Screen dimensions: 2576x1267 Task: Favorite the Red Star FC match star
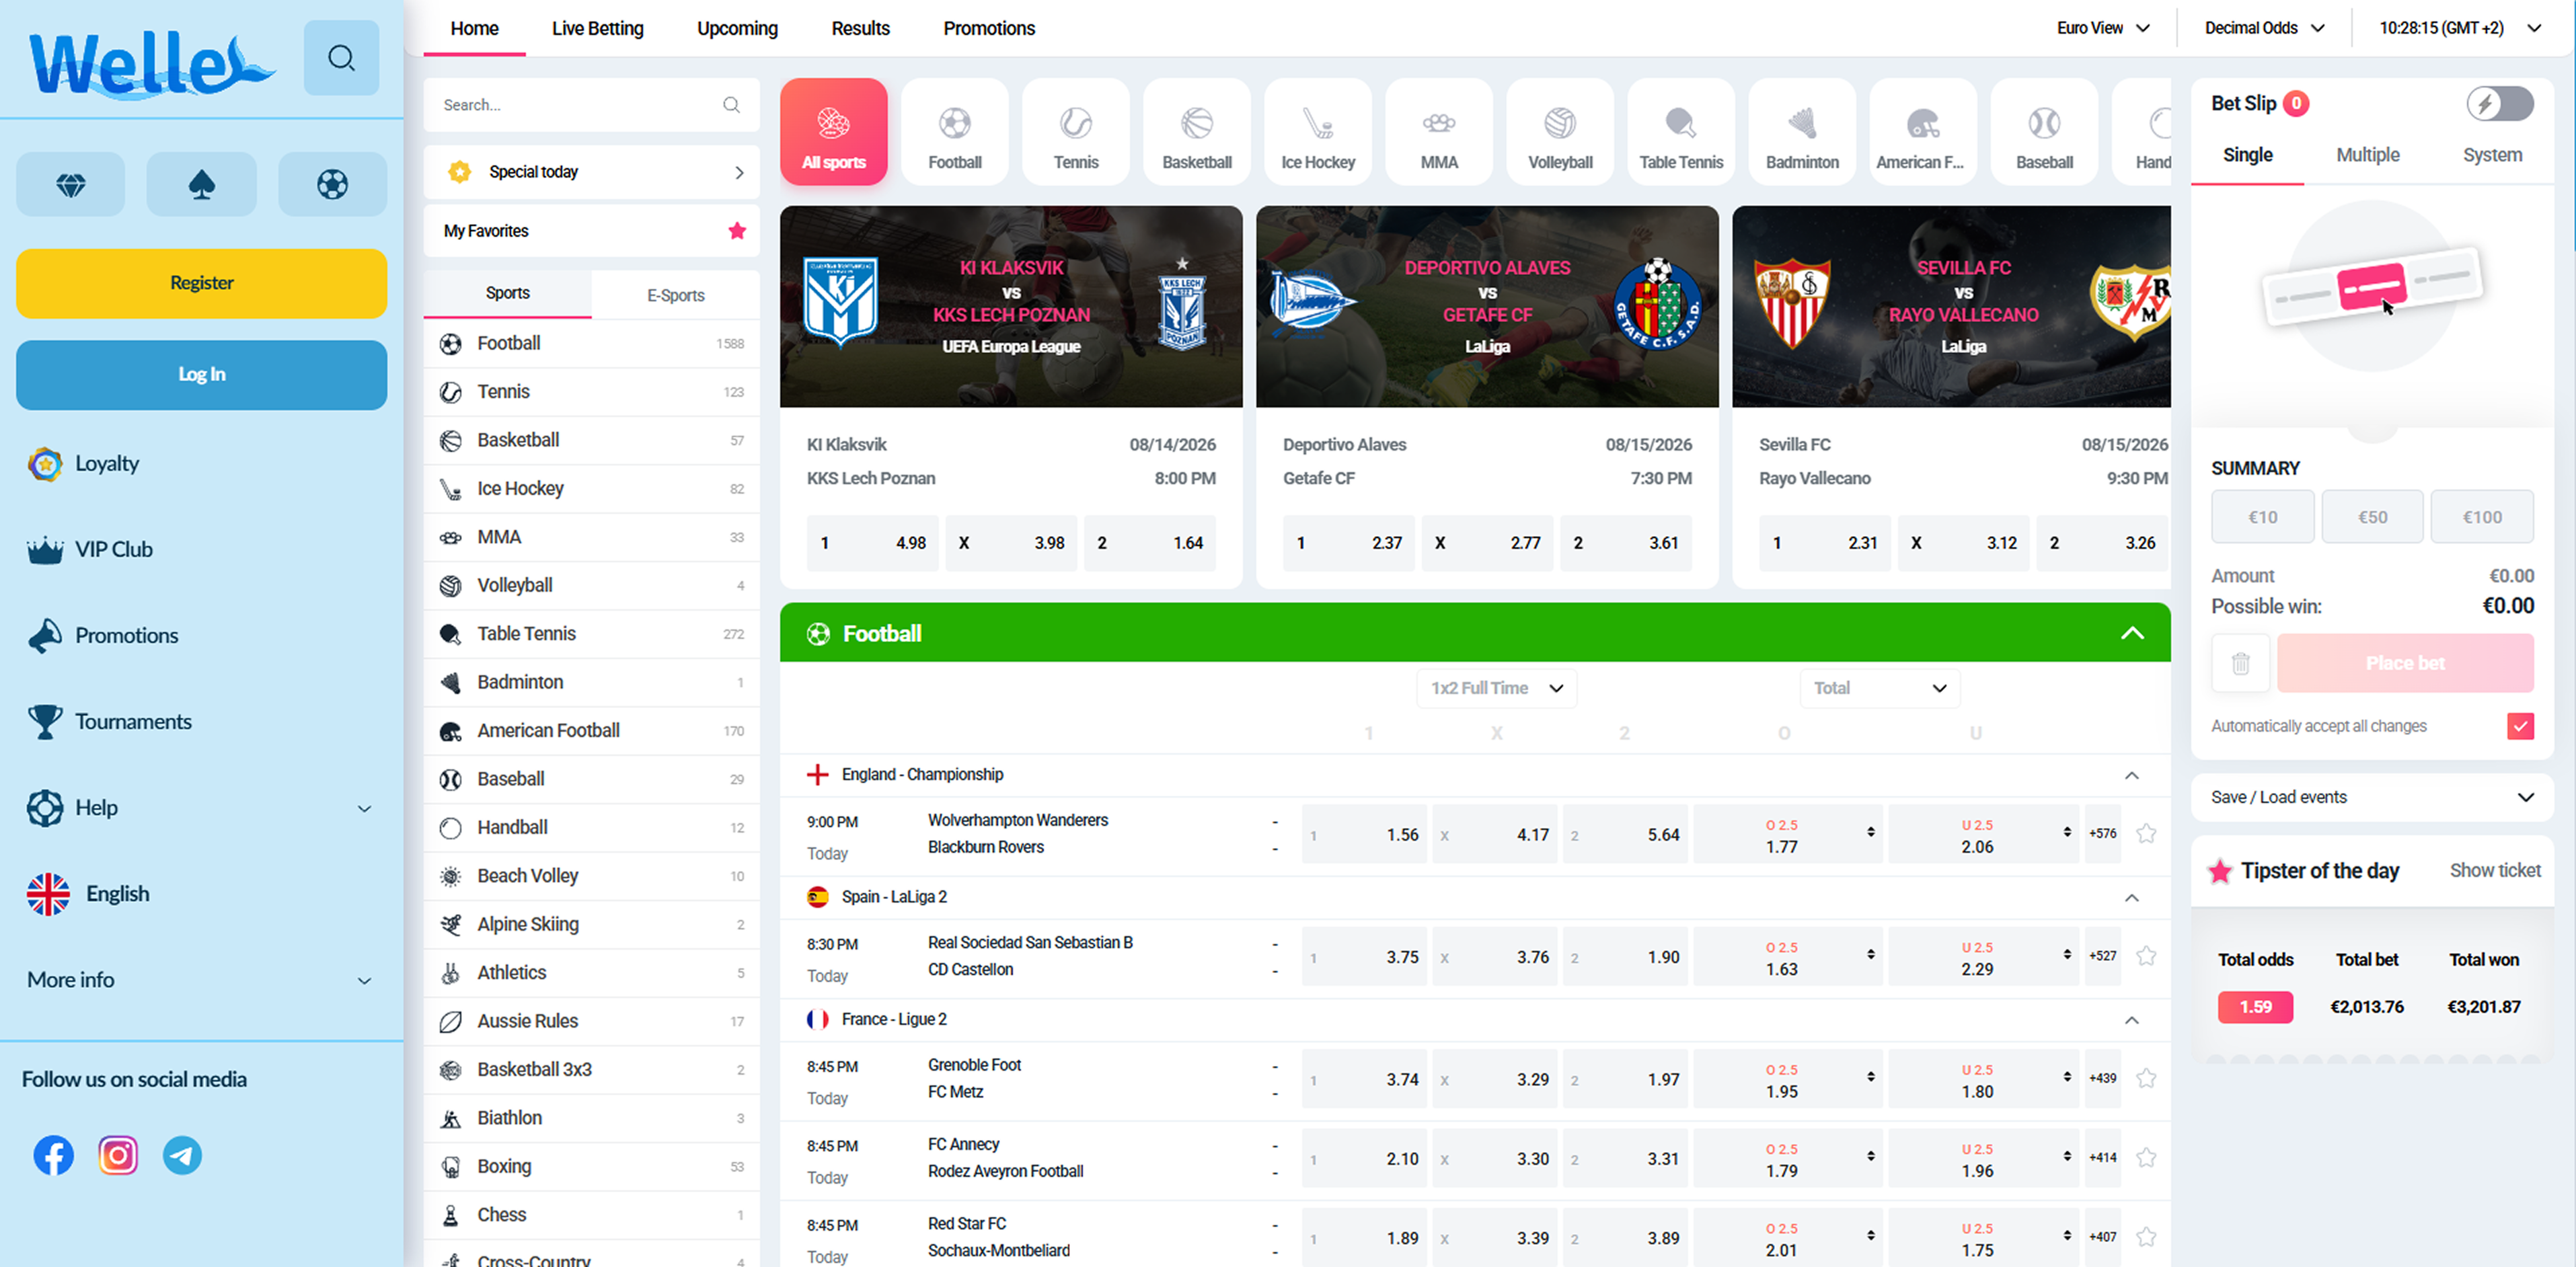tap(2146, 1237)
